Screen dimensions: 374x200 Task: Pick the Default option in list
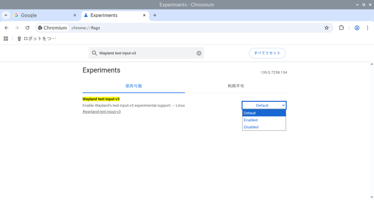[250, 113]
